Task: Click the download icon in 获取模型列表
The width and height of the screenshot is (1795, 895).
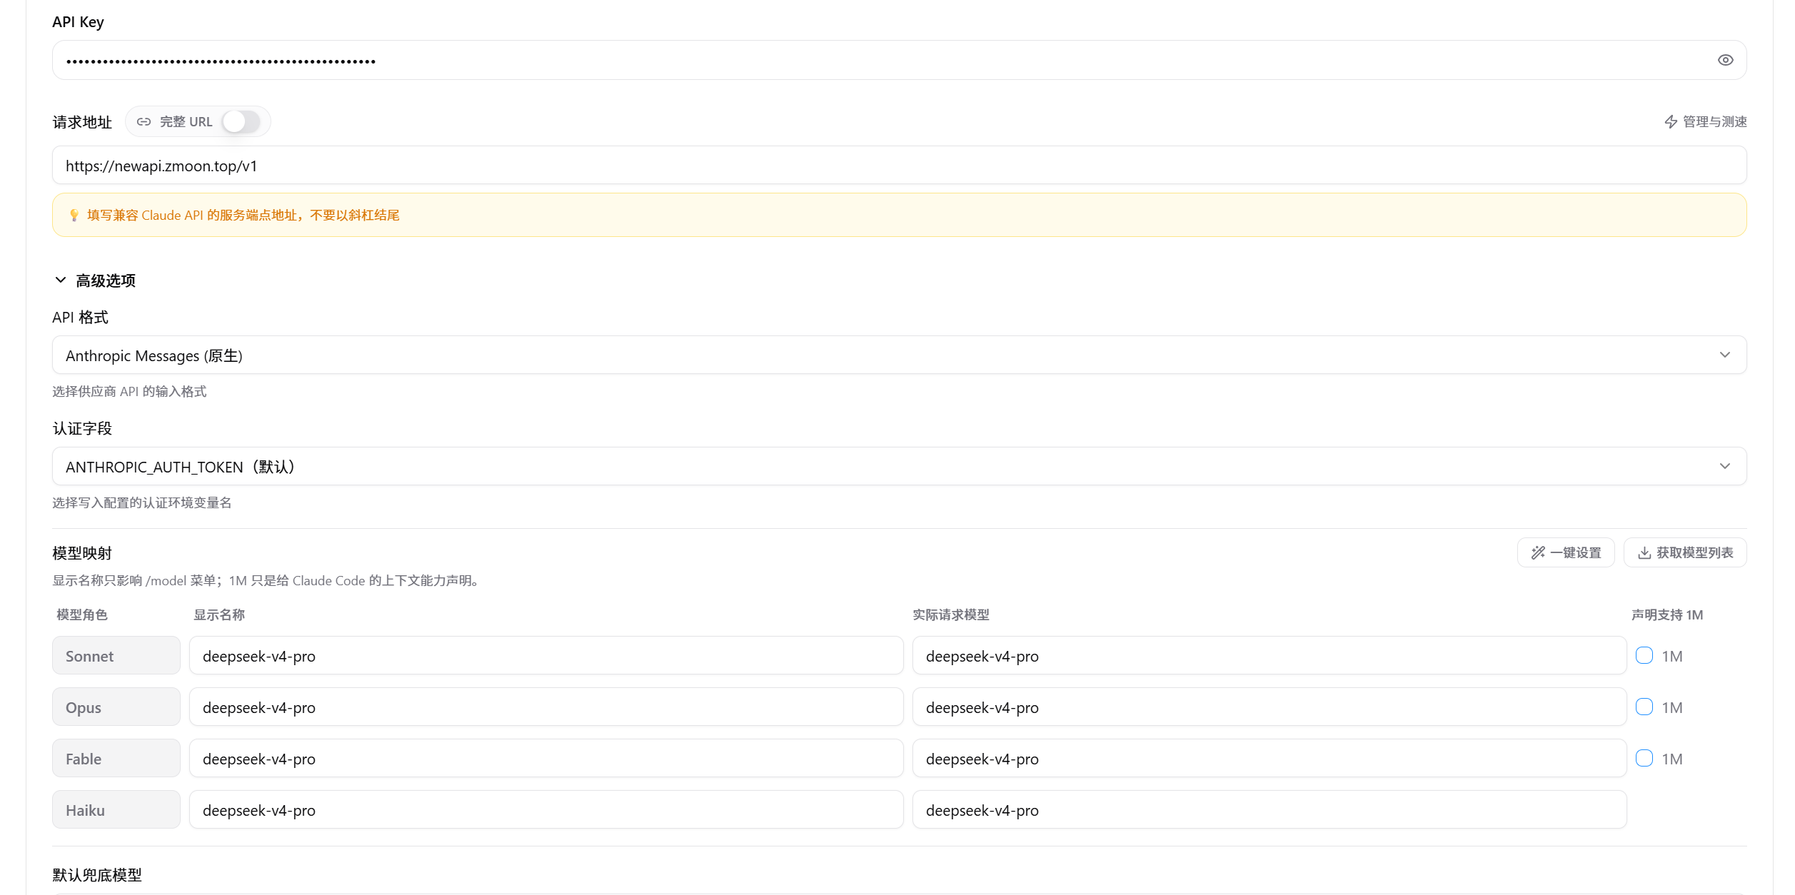Action: pos(1644,552)
